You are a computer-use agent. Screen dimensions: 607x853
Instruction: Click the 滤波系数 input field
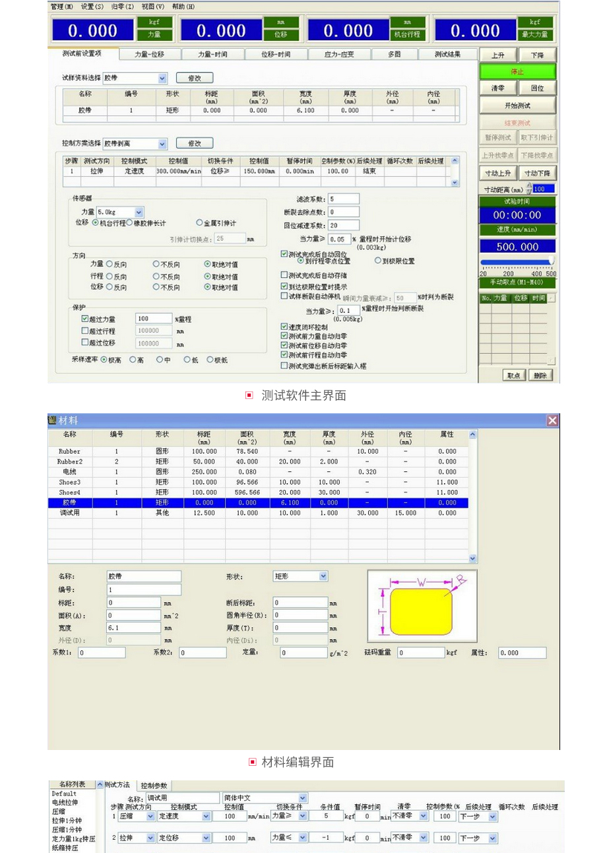[x=343, y=199]
